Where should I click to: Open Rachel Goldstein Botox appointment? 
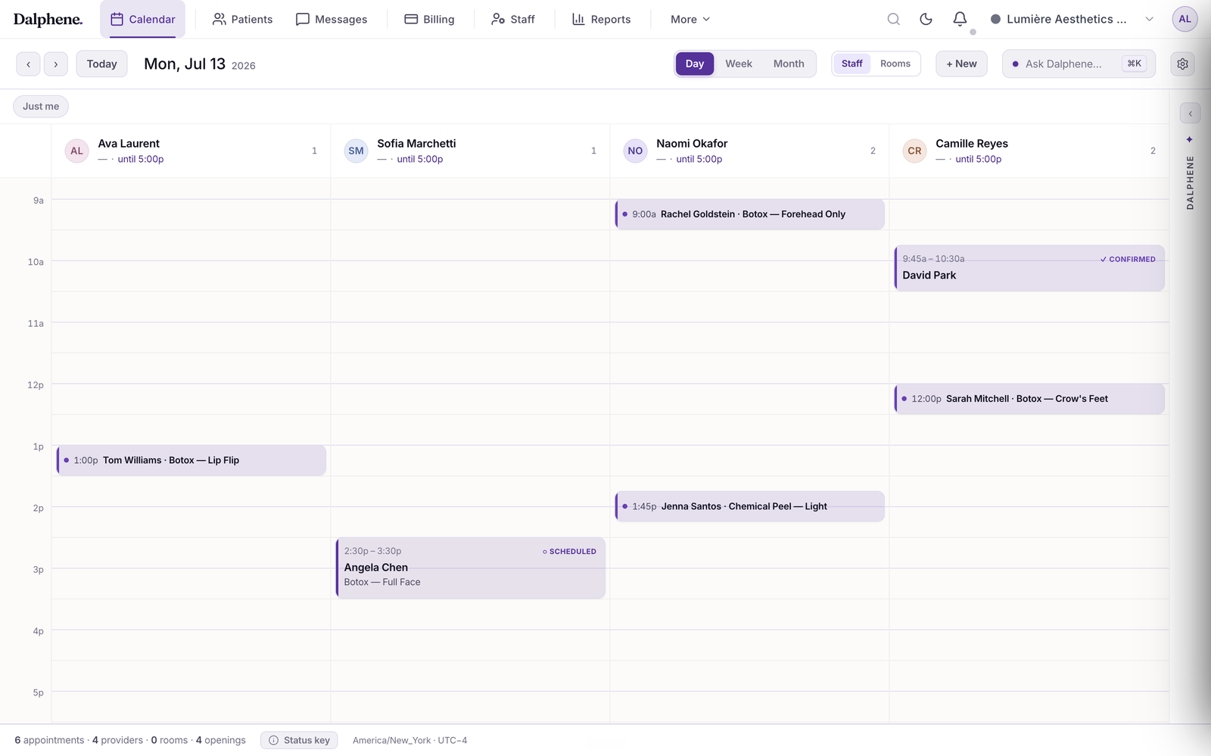tap(750, 214)
